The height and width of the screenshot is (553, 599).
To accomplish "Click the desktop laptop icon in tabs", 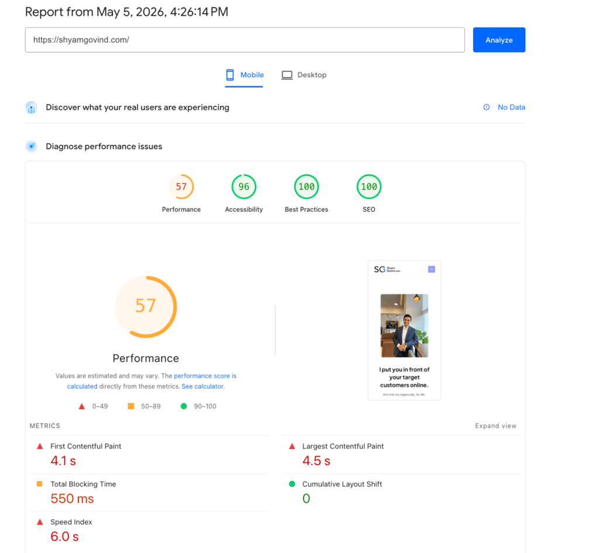I will [x=287, y=75].
